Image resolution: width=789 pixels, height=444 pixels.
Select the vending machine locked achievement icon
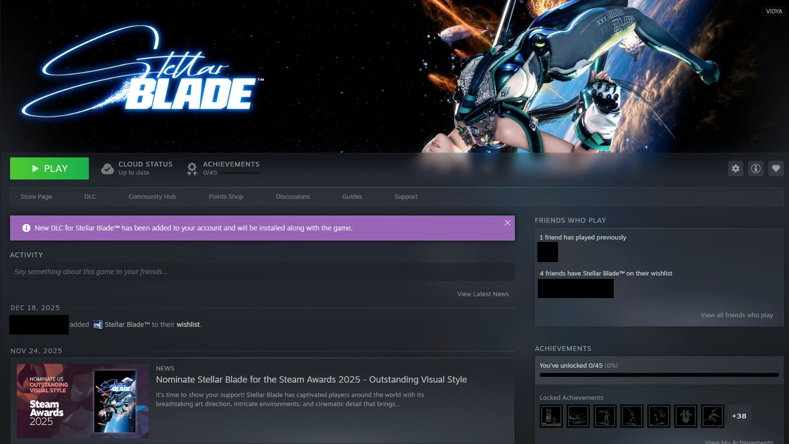(x=551, y=416)
